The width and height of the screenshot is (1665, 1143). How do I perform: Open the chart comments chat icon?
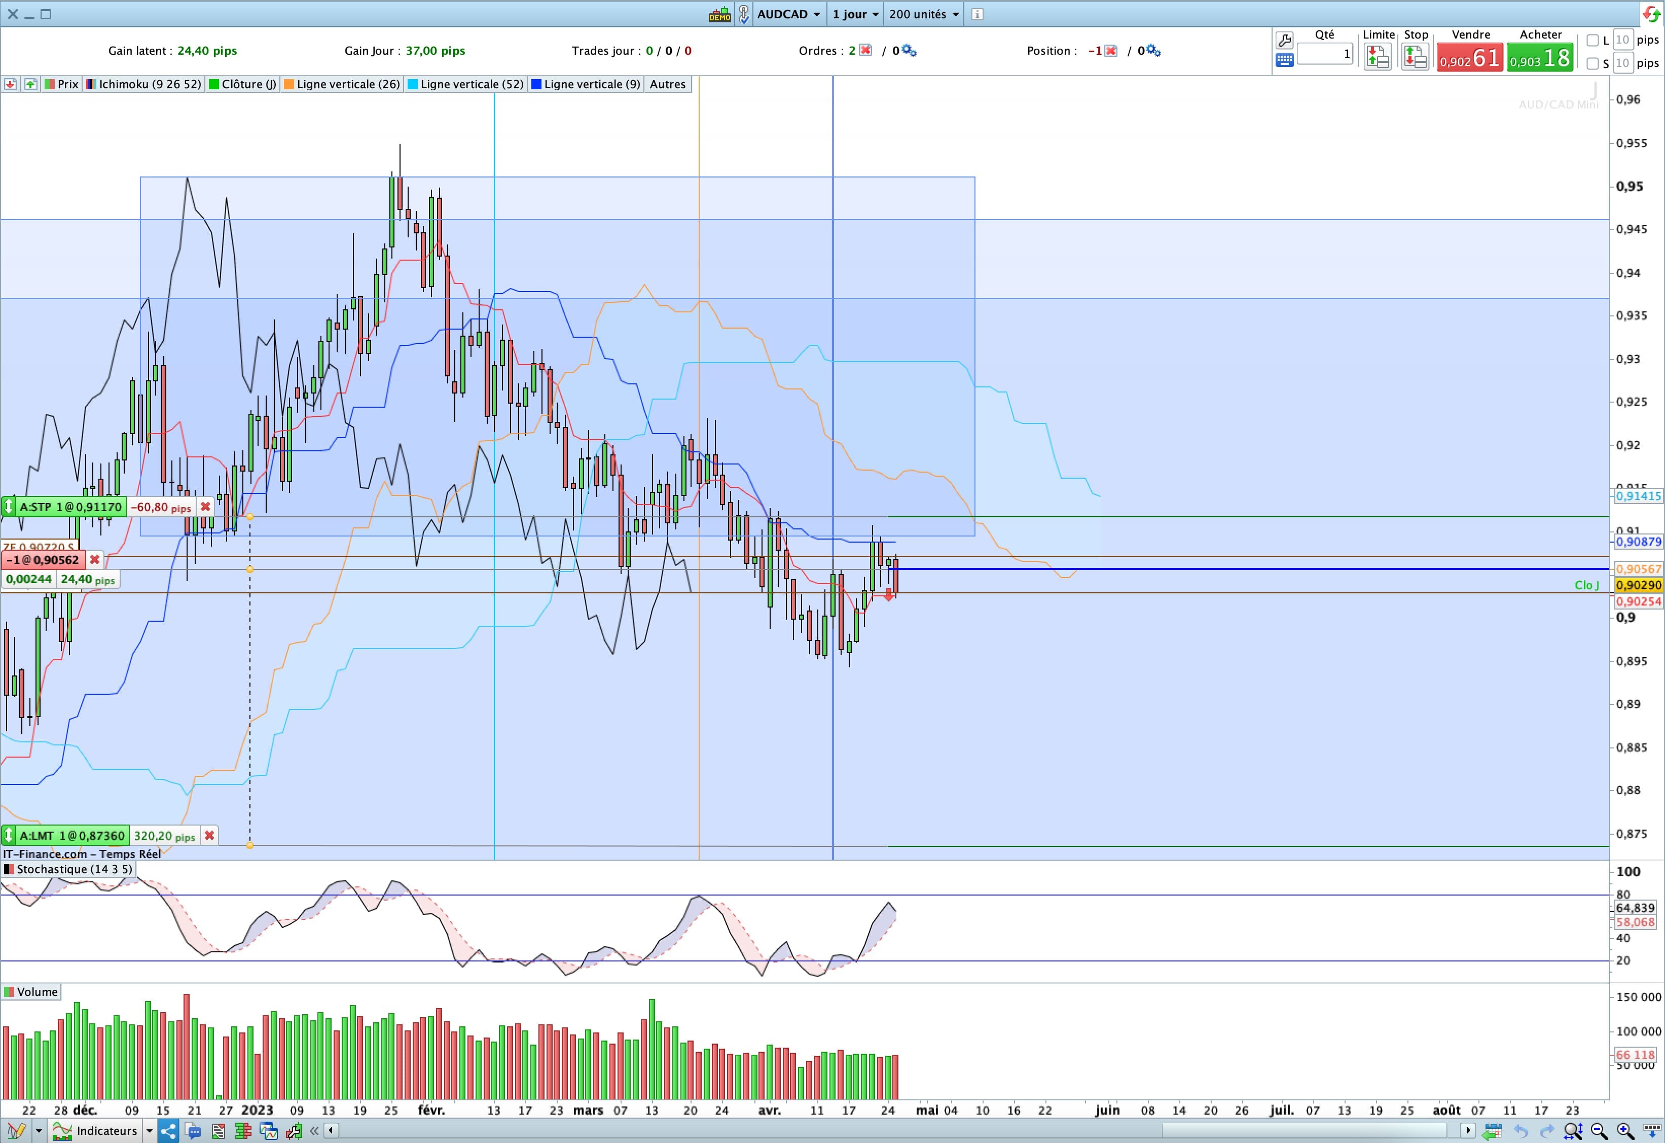point(194,1131)
